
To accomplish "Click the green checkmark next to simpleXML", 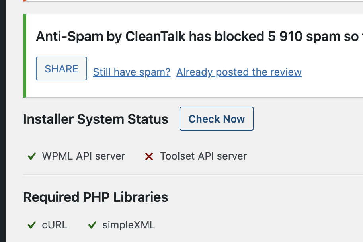I will coord(92,225).
